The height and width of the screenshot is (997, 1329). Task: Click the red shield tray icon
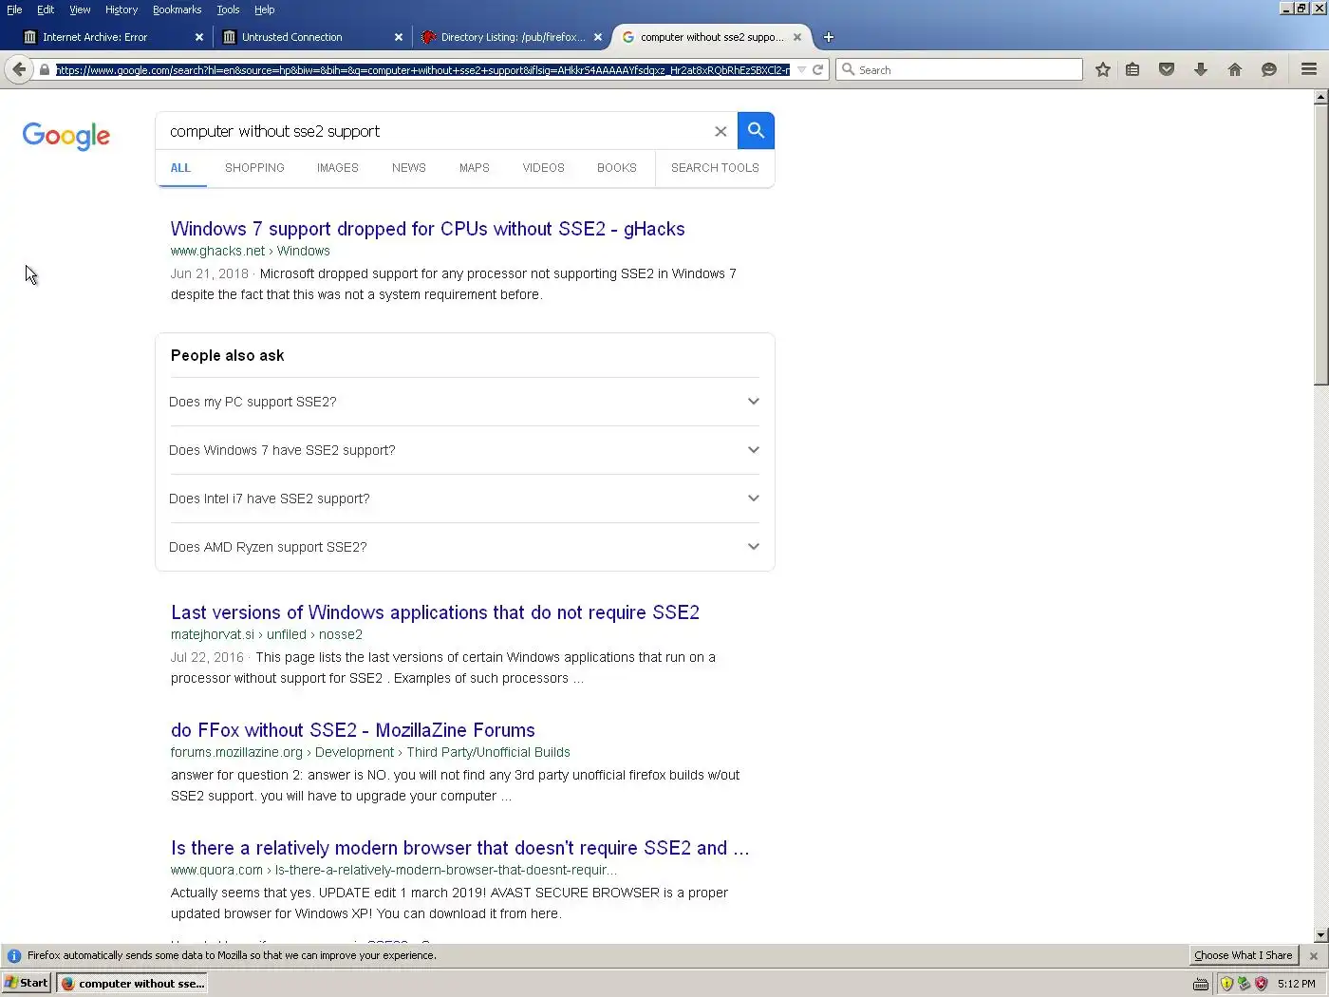tap(1261, 984)
